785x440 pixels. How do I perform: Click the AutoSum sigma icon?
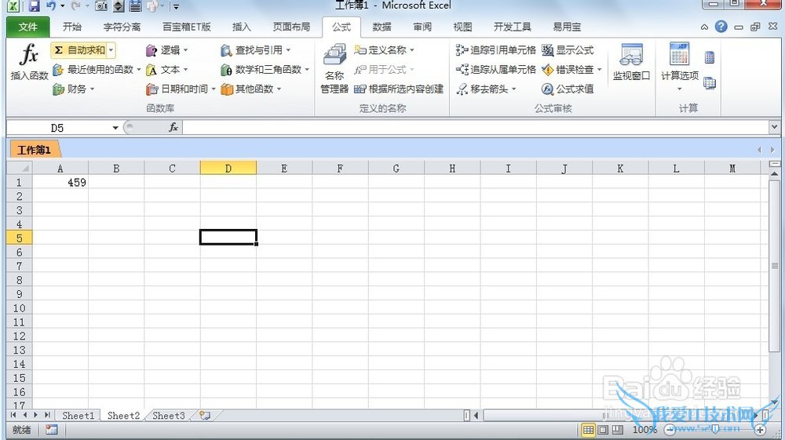[x=59, y=50]
